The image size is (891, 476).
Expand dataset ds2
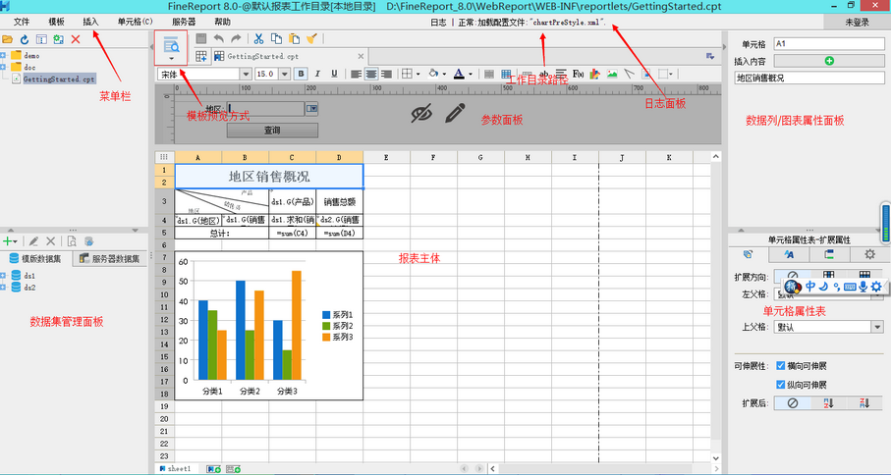click(x=3, y=288)
